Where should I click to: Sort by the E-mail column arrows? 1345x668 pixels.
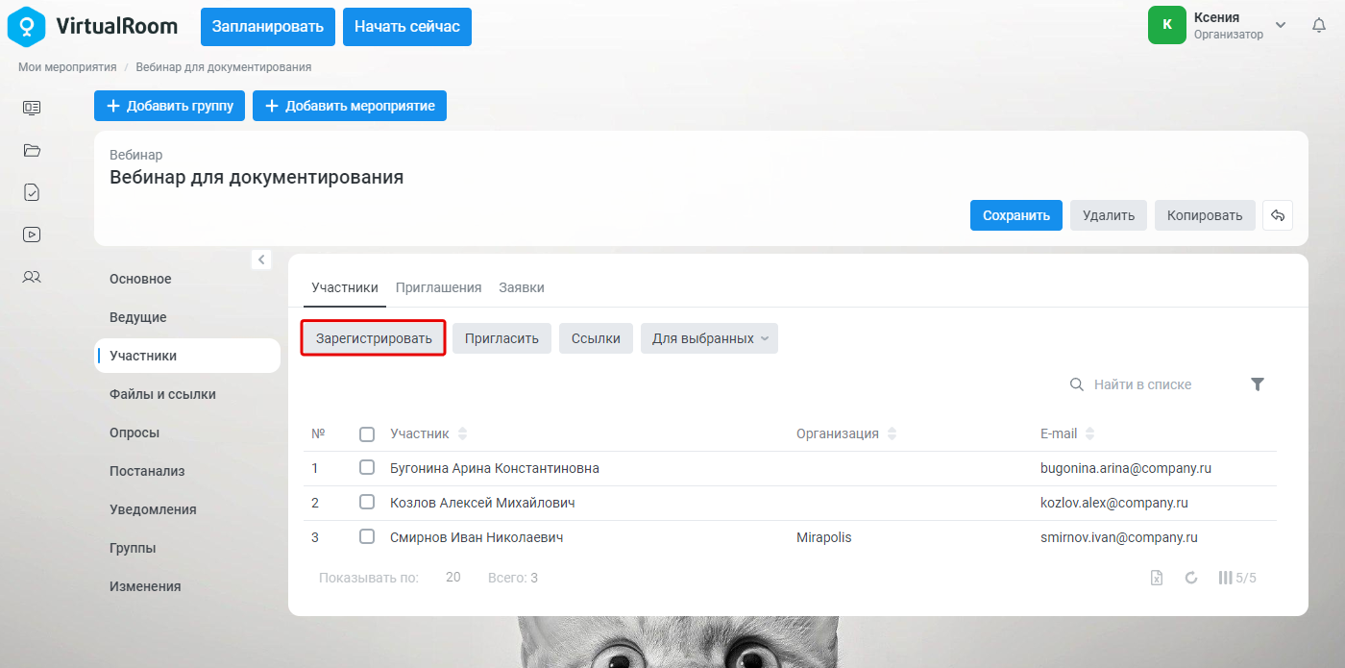[x=1089, y=433]
